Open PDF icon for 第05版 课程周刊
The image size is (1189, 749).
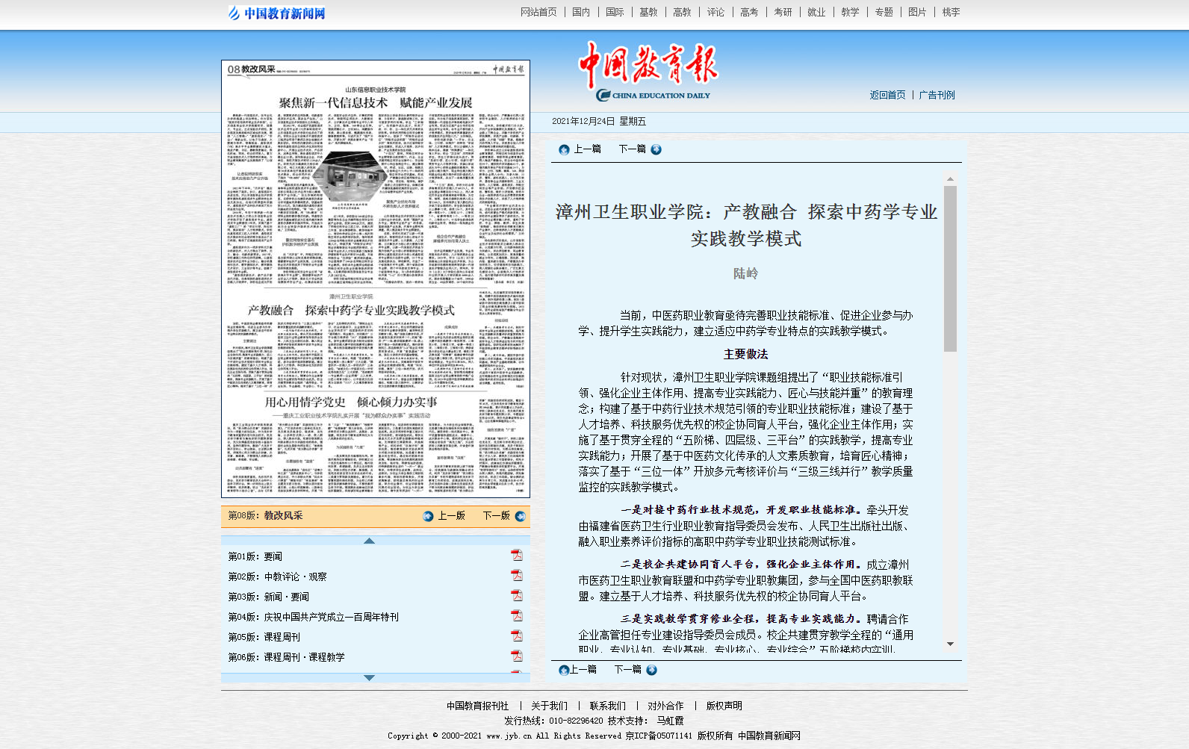point(516,636)
